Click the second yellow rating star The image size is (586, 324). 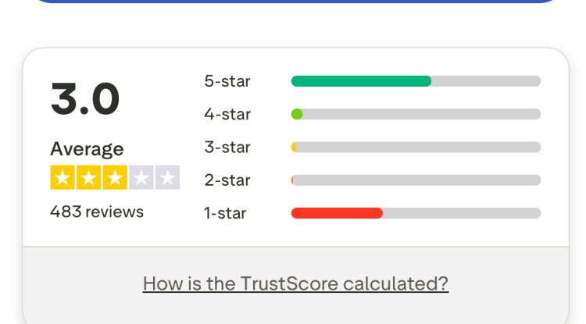(89, 178)
